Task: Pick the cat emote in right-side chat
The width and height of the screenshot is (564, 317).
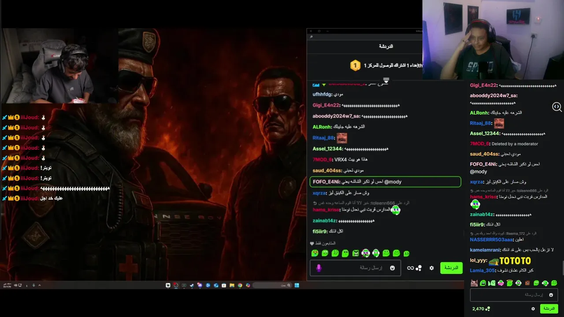Action: pyautogui.click(x=474, y=283)
